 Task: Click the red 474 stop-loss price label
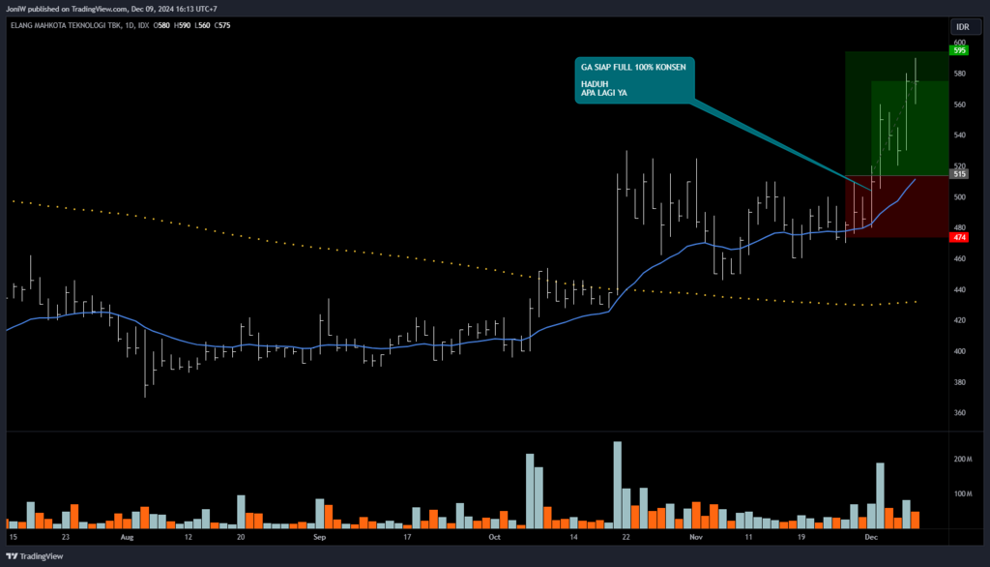tap(959, 237)
